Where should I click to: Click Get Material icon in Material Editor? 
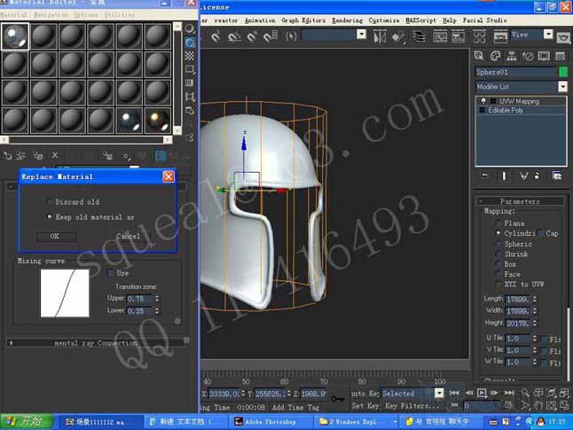pos(7,156)
